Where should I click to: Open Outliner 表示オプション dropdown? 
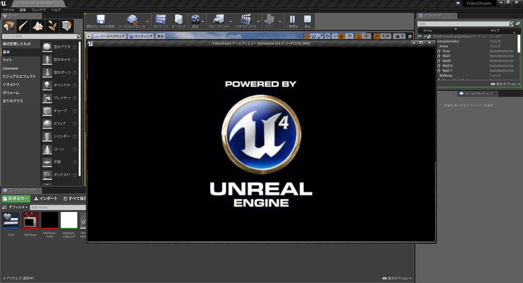pos(505,84)
